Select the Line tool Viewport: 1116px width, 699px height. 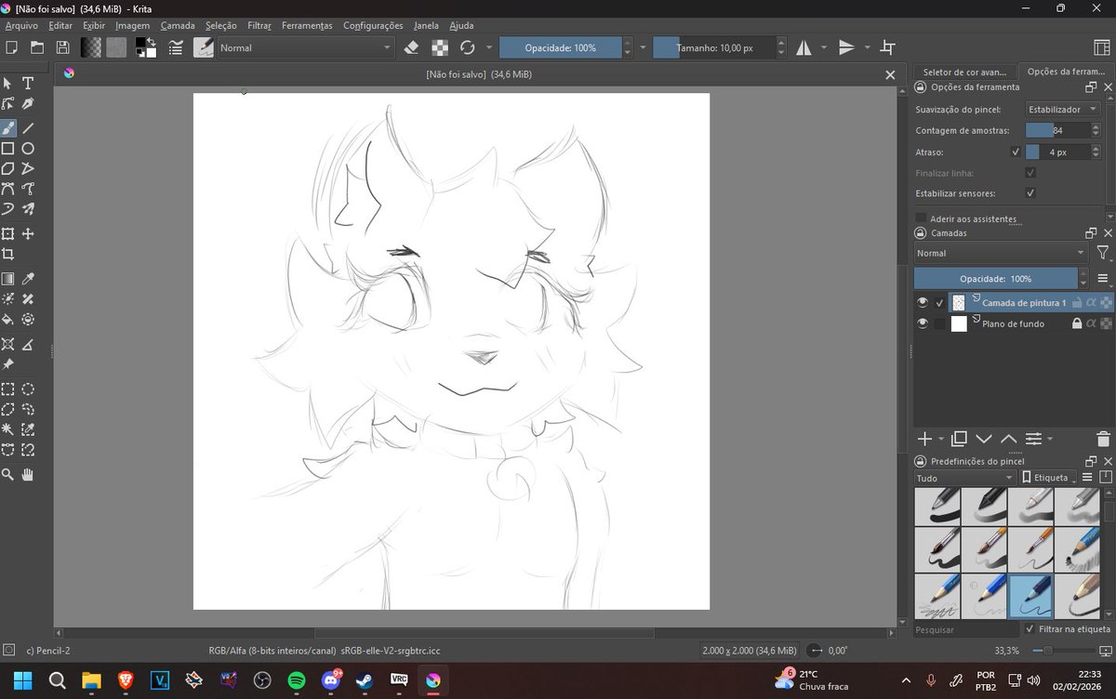point(28,127)
